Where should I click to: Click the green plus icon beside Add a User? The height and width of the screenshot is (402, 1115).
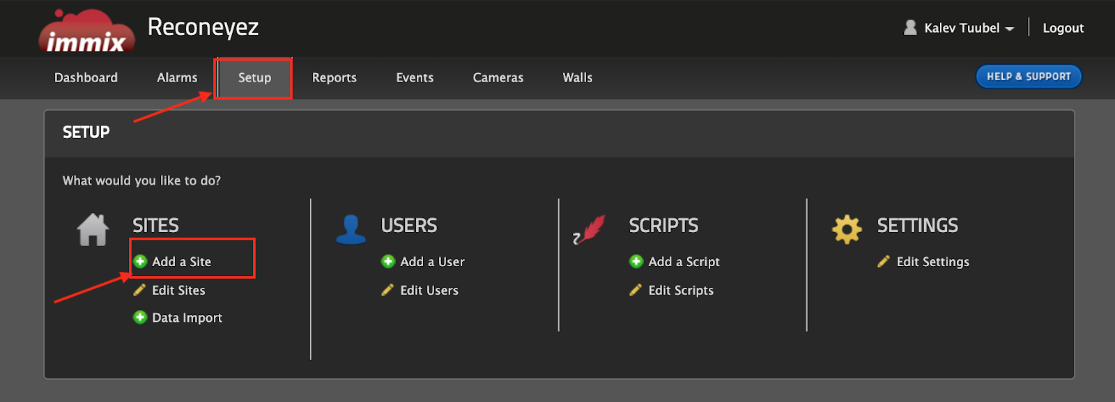pos(388,261)
